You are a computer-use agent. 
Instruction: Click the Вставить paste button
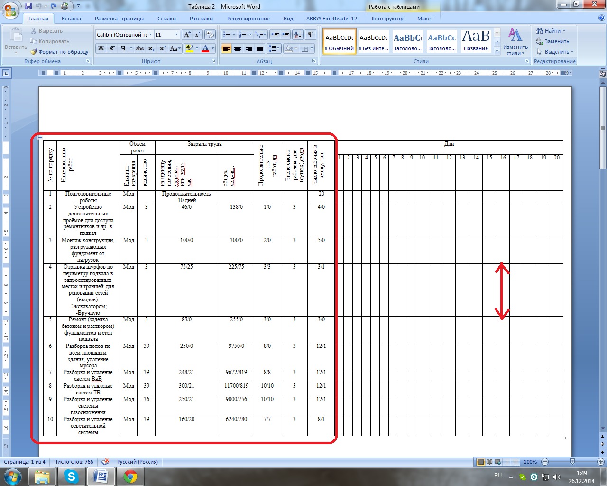[16, 40]
